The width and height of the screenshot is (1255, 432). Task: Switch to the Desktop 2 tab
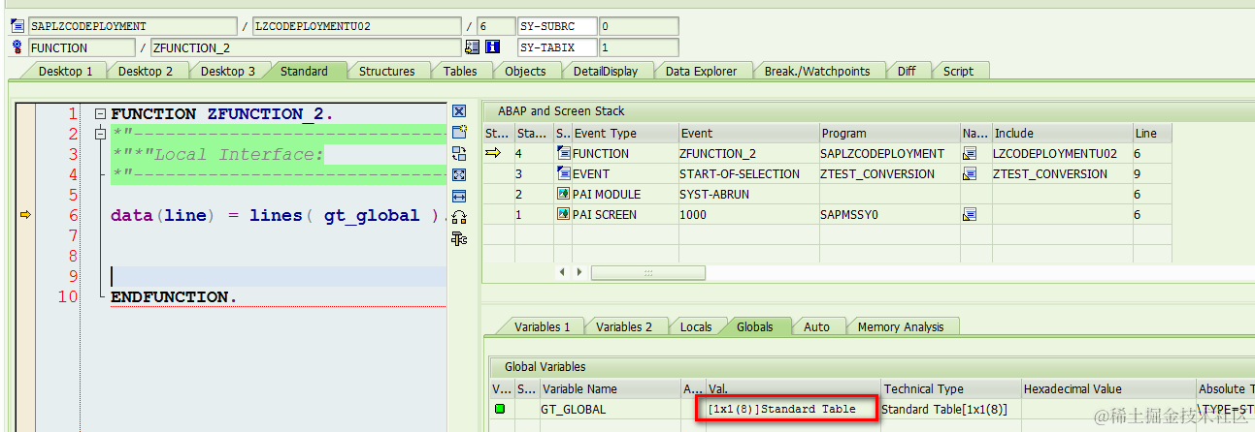point(146,71)
